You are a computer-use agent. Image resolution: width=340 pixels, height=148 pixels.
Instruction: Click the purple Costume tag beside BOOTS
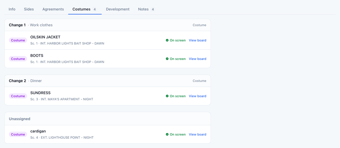18,59
